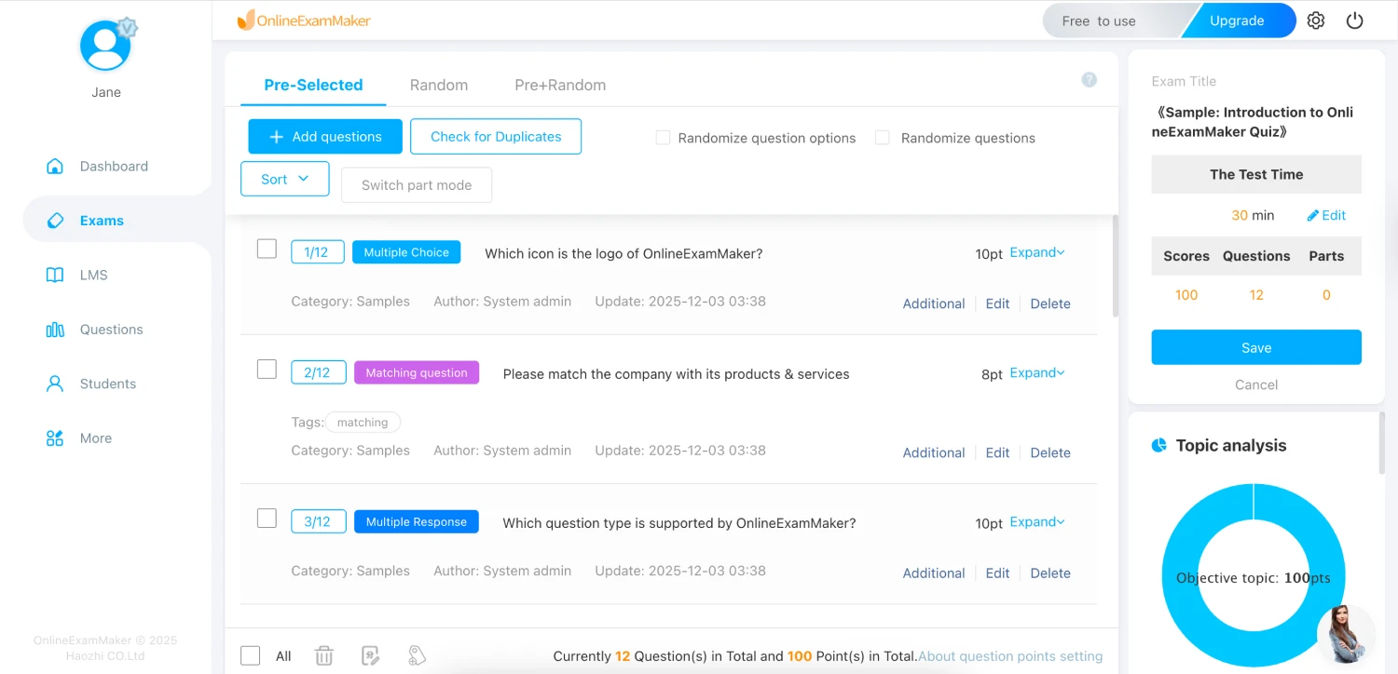Click the Edit link for test time

[1326, 215]
